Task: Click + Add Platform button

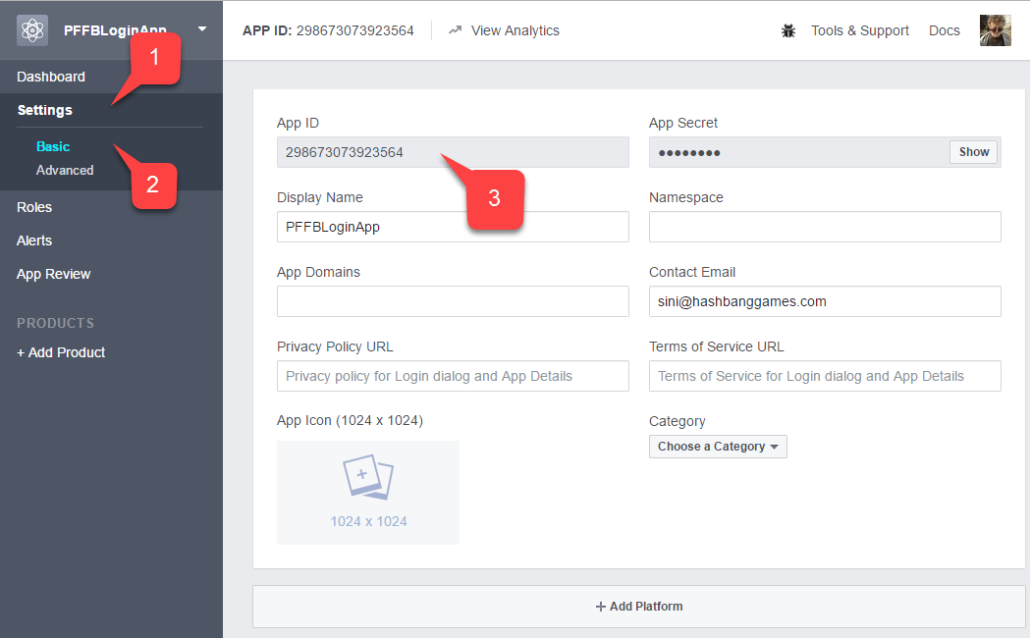Action: [639, 607]
